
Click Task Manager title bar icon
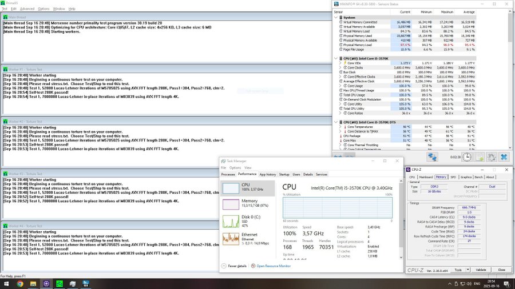pyautogui.click(x=223, y=161)
